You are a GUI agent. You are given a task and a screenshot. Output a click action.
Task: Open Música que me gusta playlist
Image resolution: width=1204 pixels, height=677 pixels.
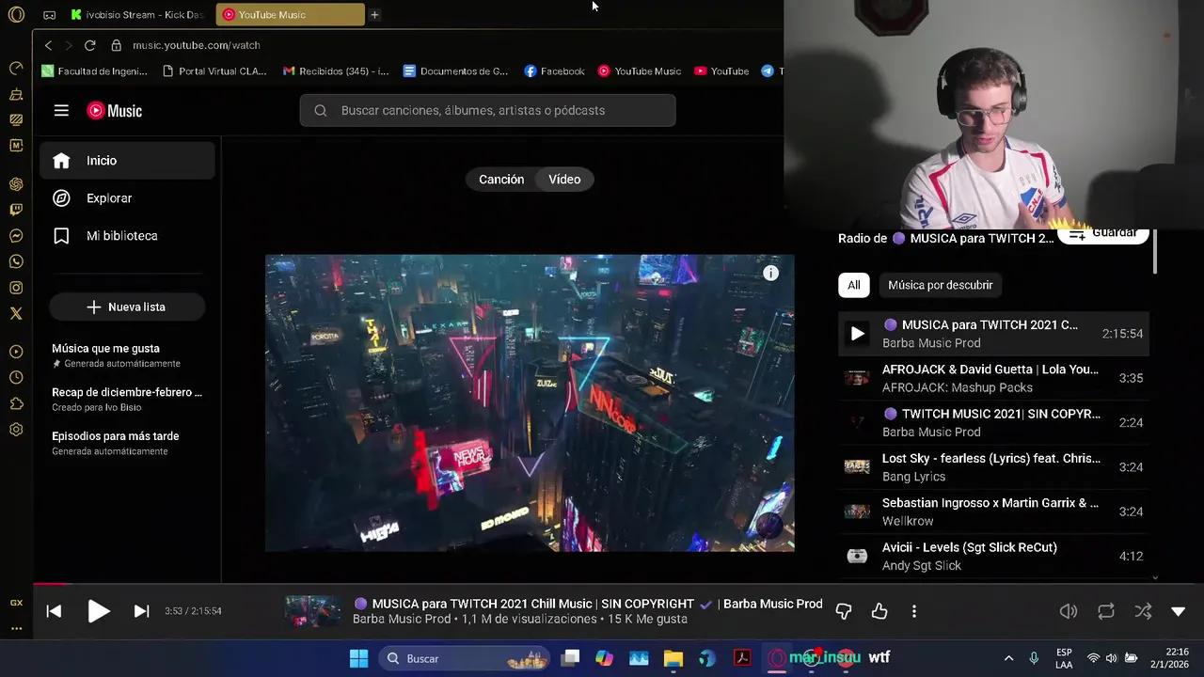pyautogui.click(x=127, y=355)
